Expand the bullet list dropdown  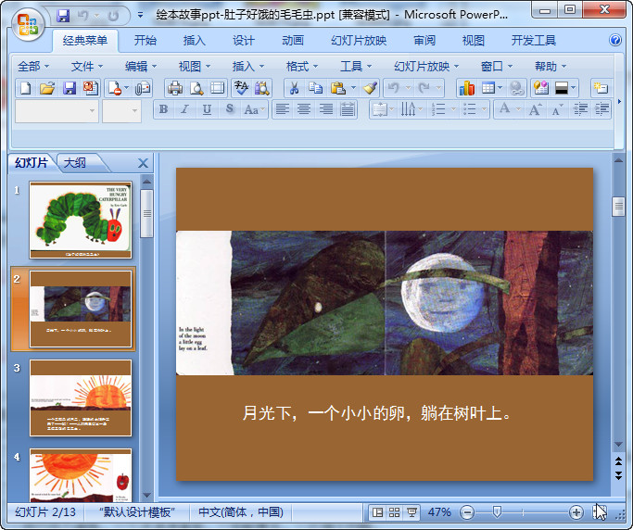pyautogui.click(x=484, y=109)
